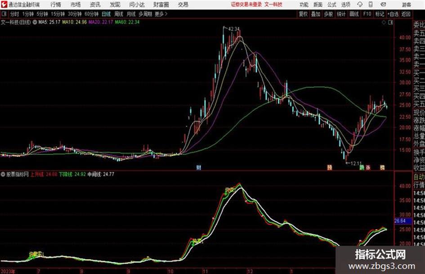This screenshot has height=274, width=425.
Task: Click the 42.34 high price annotation
Action: [x=234, y=29]
